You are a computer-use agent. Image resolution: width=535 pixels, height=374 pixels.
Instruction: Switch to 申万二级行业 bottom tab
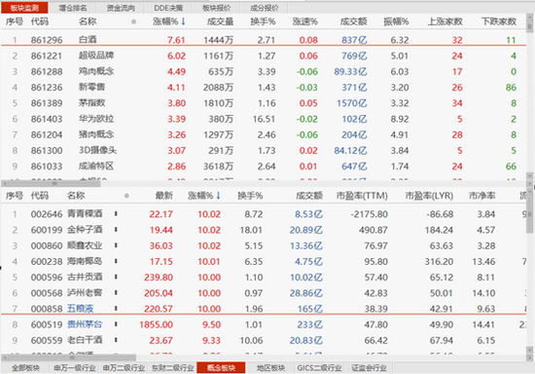coord(124,368)
